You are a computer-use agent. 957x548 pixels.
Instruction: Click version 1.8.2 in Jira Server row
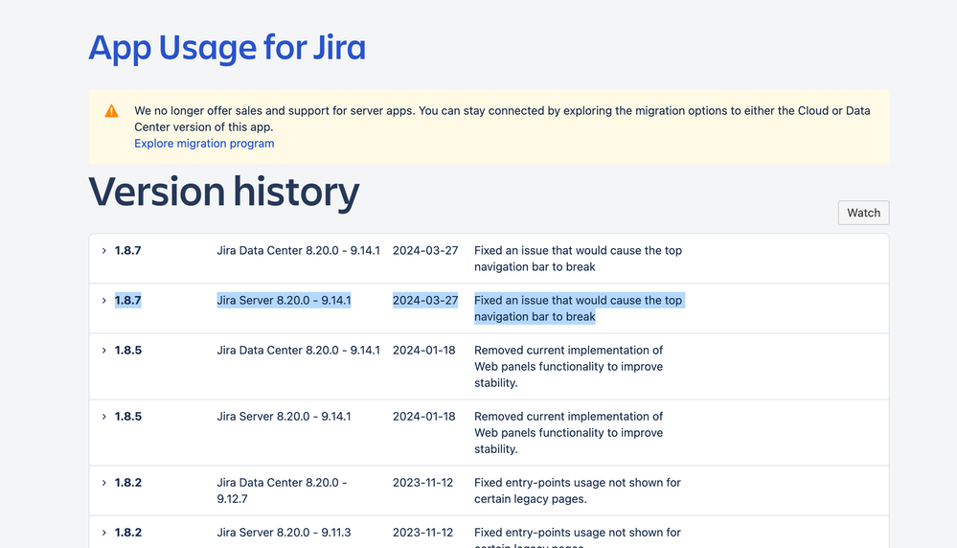(128, 532)
